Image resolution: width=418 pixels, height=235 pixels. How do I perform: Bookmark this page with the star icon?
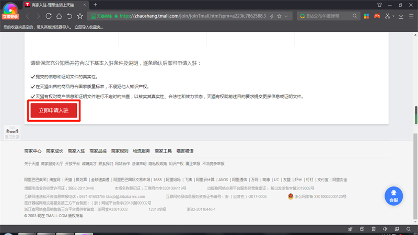pos(280,16)
